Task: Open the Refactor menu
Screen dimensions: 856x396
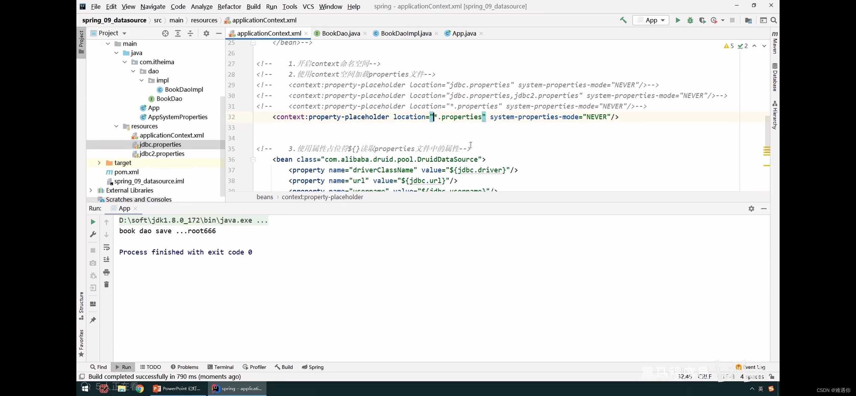Action: 229,6
